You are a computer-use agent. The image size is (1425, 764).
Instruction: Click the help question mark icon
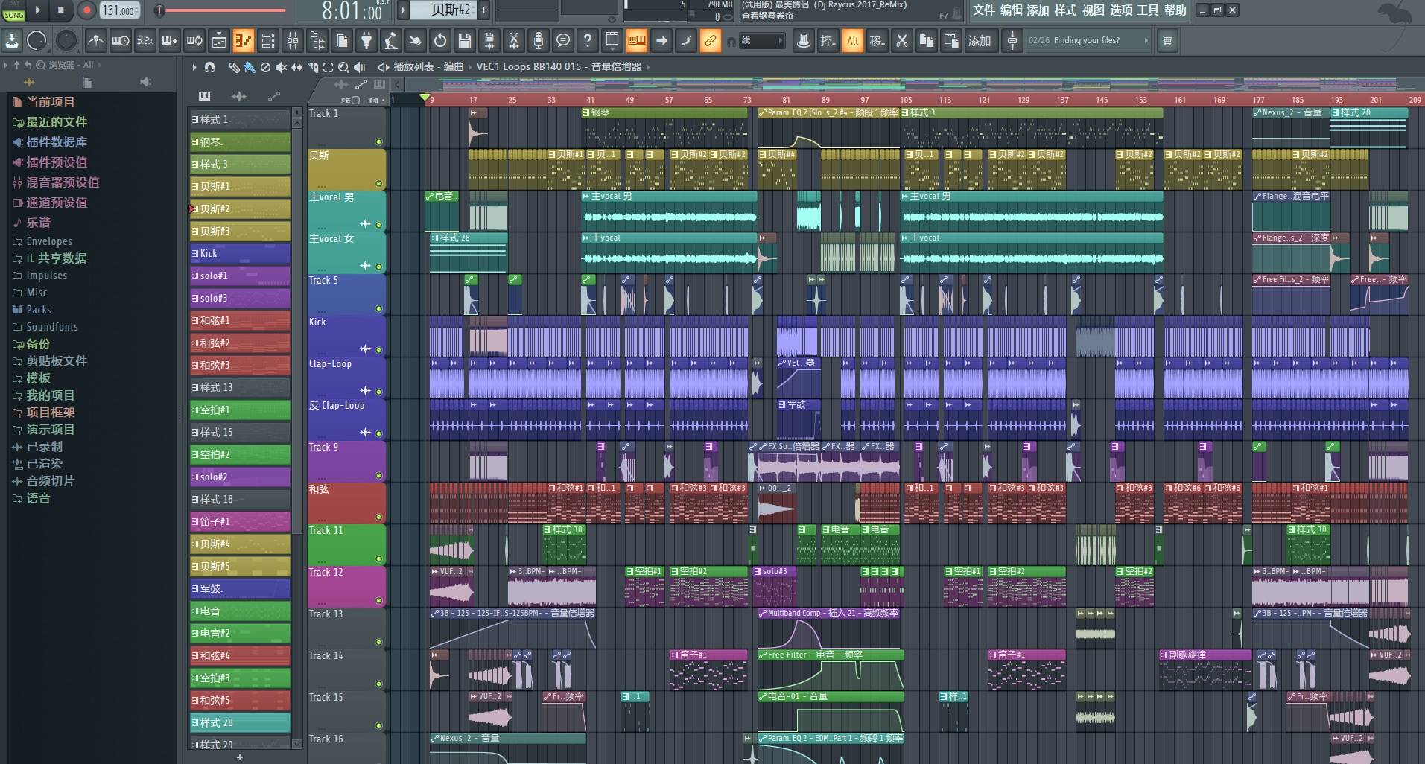588,41
